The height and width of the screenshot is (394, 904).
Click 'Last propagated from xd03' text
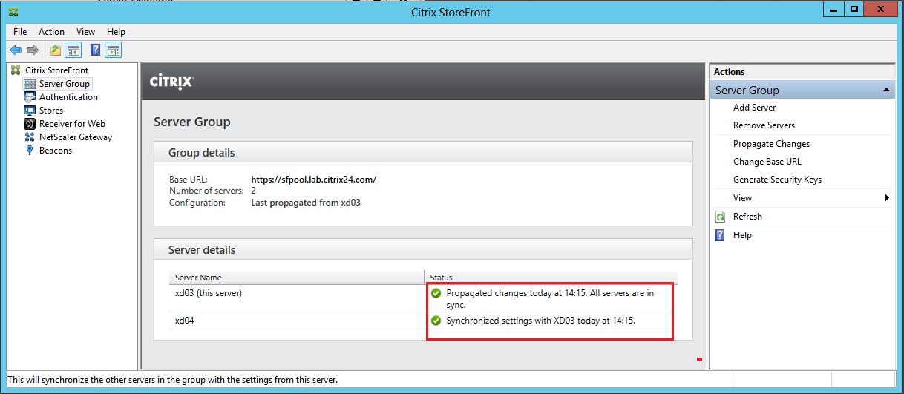306,202
